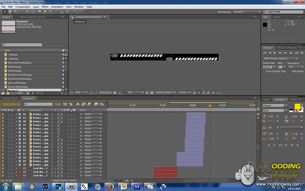Tick the Full Screen checkbox
This screenshot has width=305, height=191.
[x=290, y=71]
